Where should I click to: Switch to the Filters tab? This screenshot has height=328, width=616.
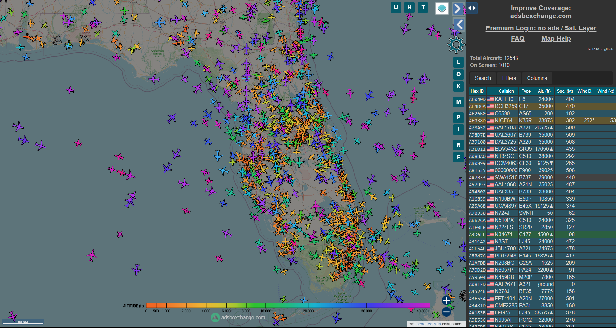(509, 78)
